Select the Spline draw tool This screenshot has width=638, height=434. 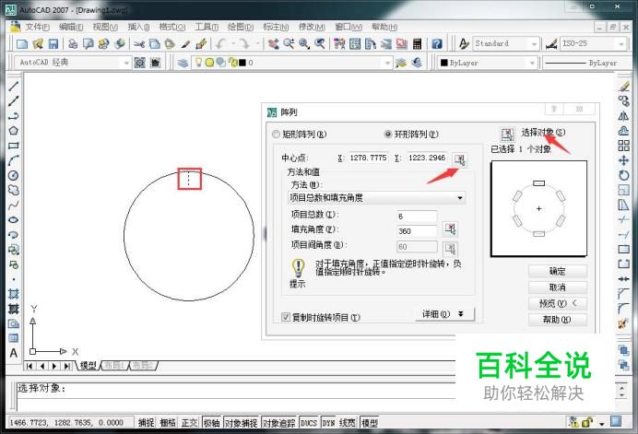click(14, 205)
